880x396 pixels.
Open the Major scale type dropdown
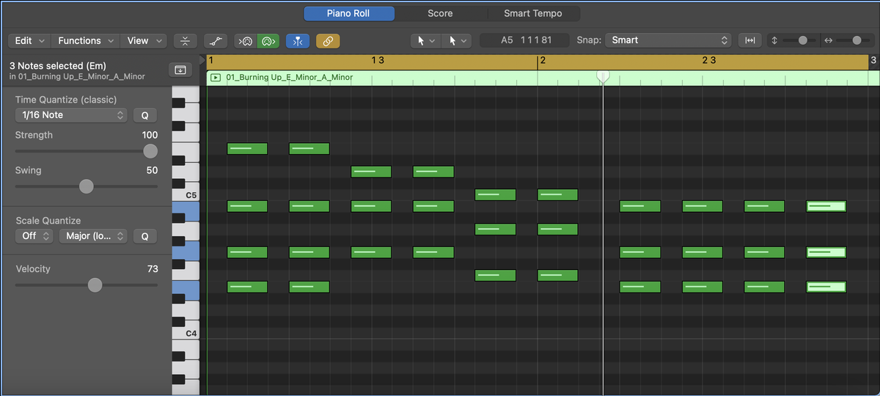point(93,236)
